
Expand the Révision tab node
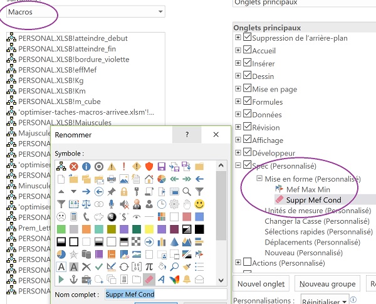[x=238, y=127]
